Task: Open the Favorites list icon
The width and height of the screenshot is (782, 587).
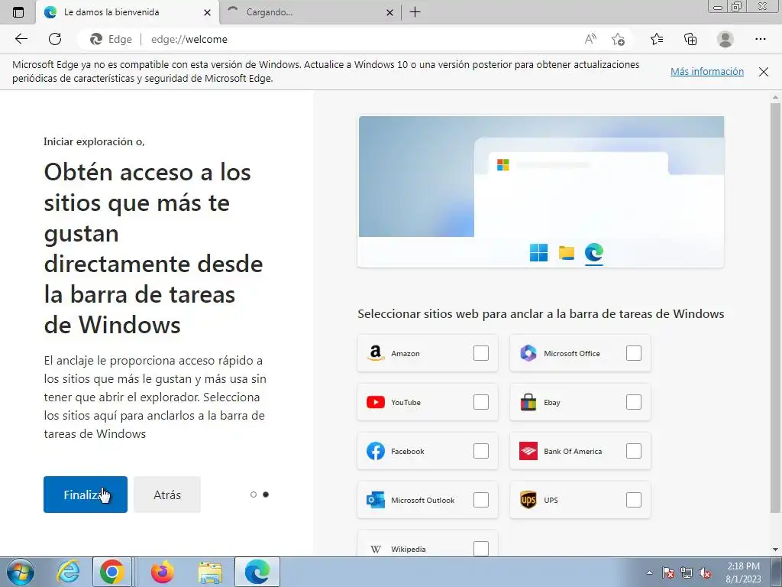Action: 657,39
